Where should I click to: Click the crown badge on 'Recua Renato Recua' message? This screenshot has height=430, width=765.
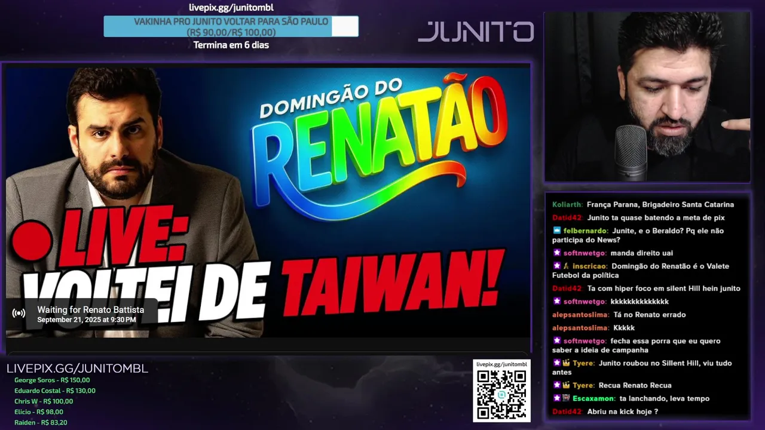(566, 385)
